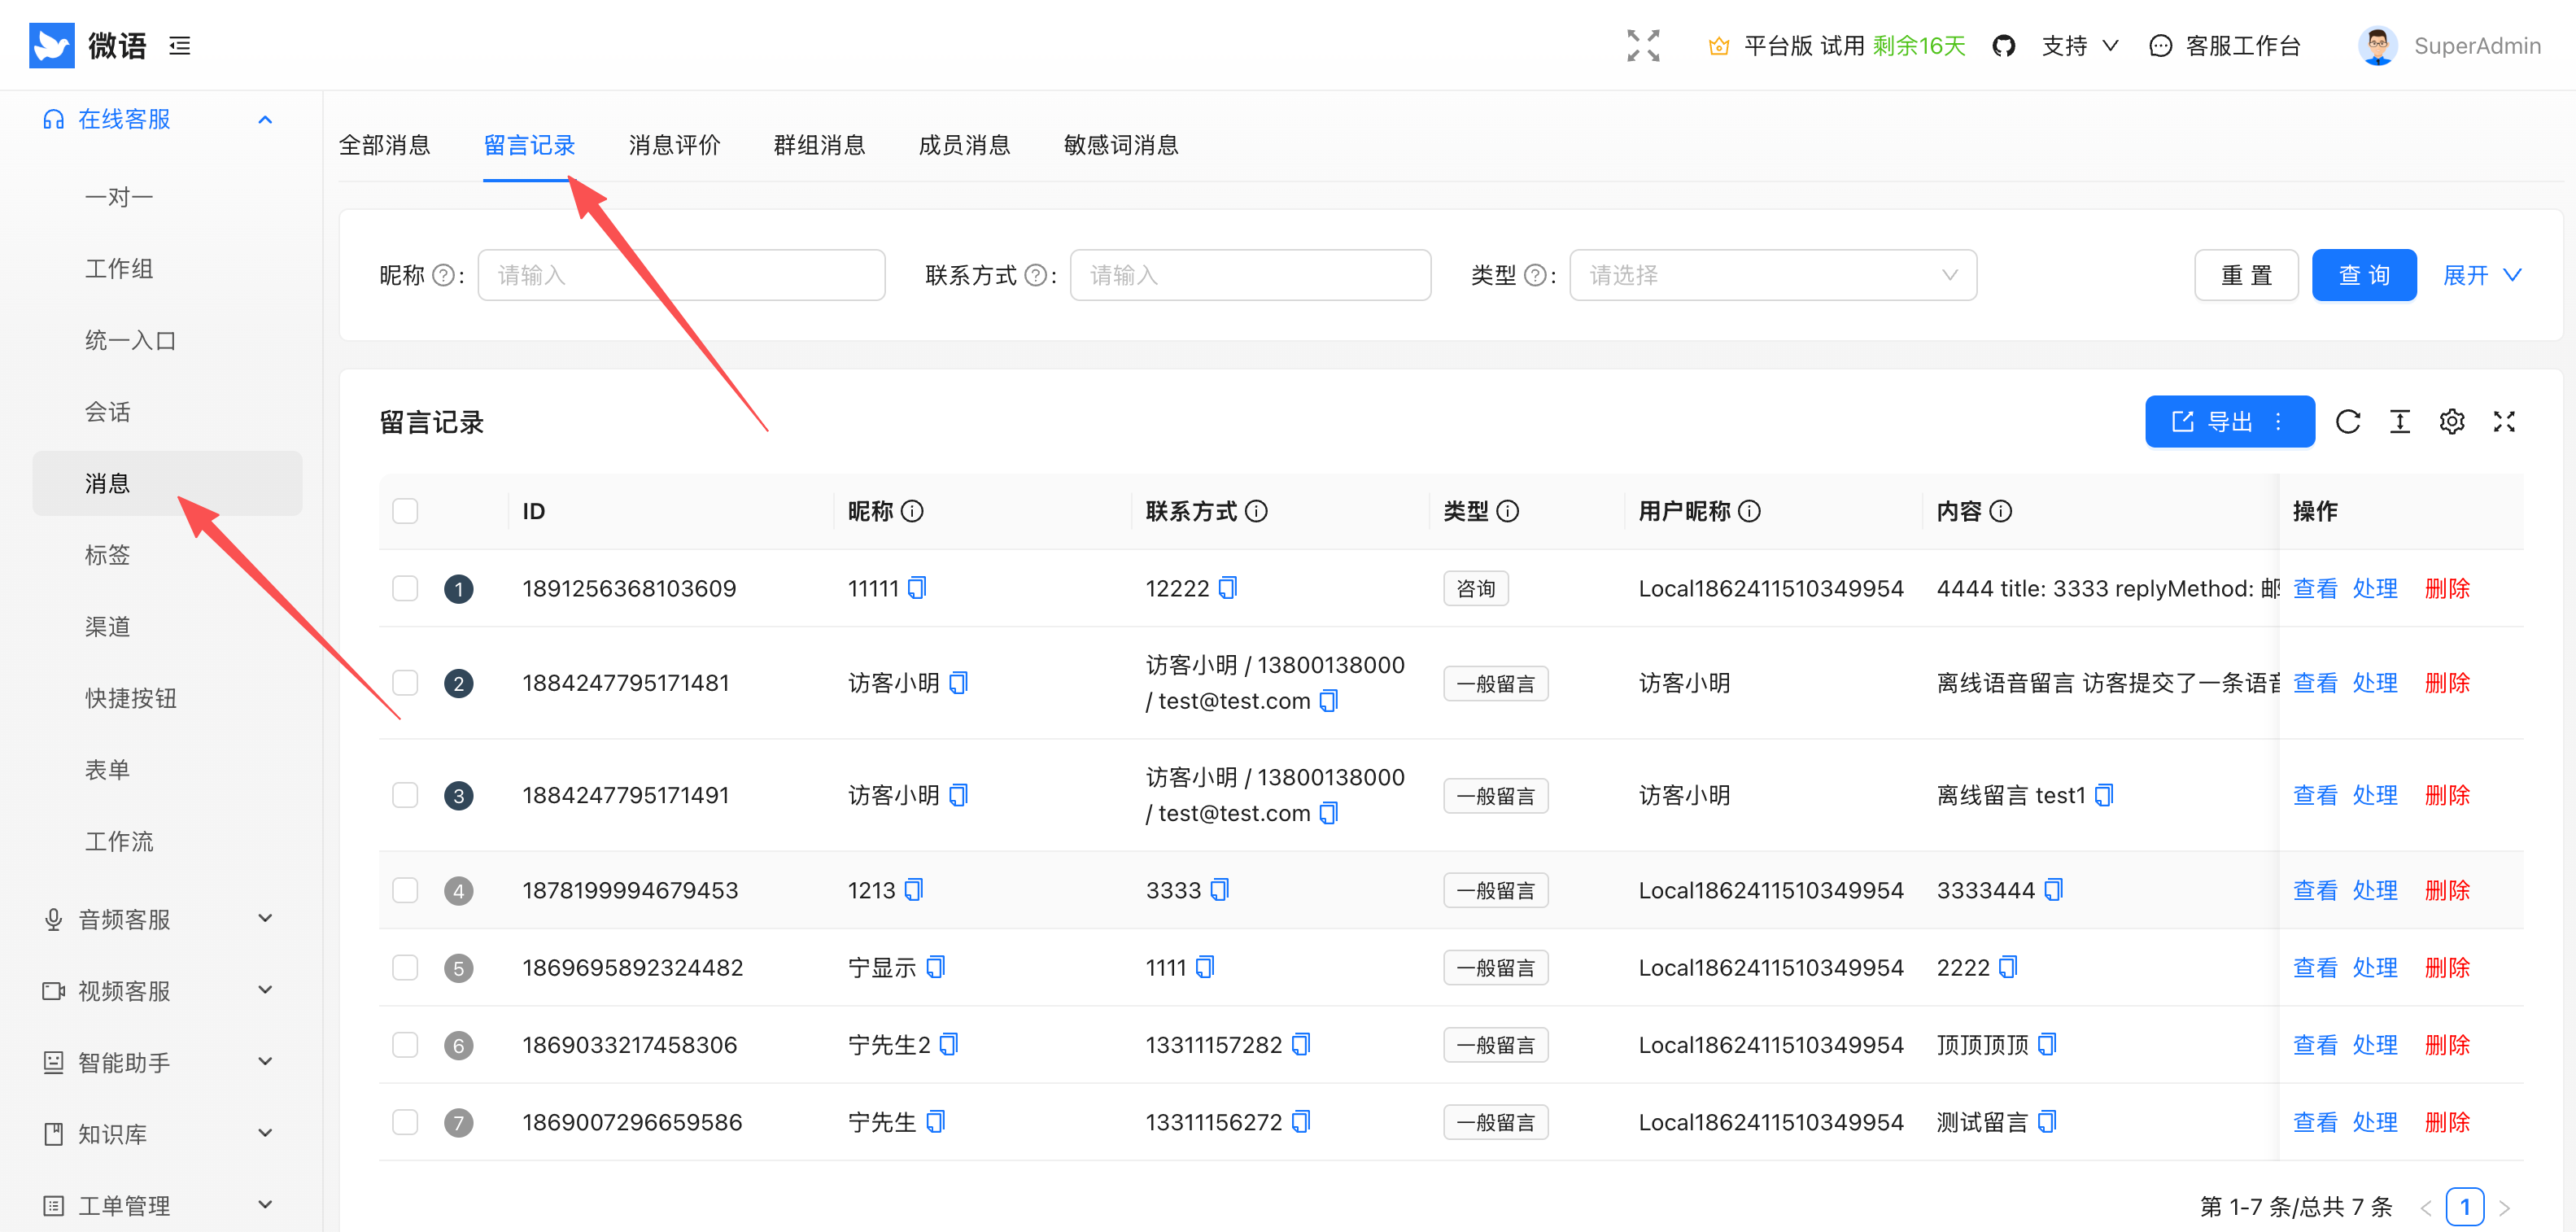2576x1232 pixels.
Task: Focus the 联系方式 input field
Action: click(x=1250, y=275)
